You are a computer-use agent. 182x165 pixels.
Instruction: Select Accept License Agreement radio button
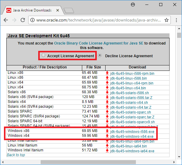tap(43, 55)
